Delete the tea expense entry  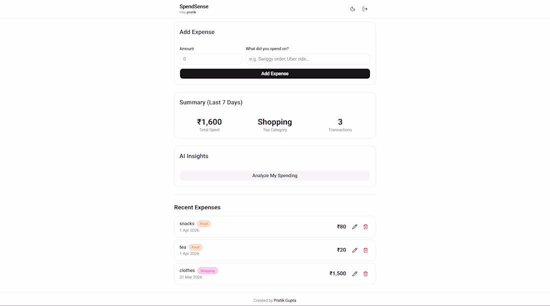pos(365,250)
